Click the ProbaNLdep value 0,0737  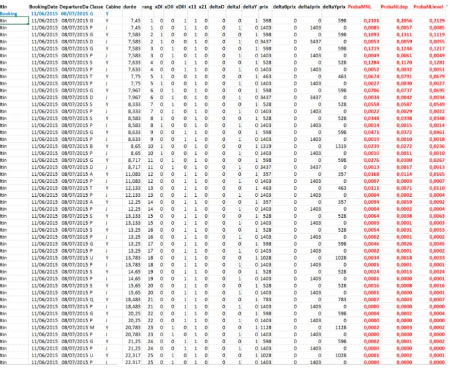(x=404, y=90)
